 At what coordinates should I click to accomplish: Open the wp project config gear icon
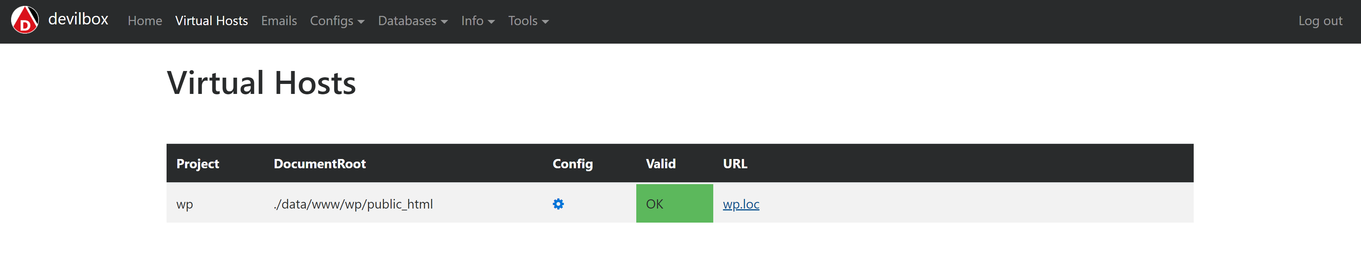(559, 204)
